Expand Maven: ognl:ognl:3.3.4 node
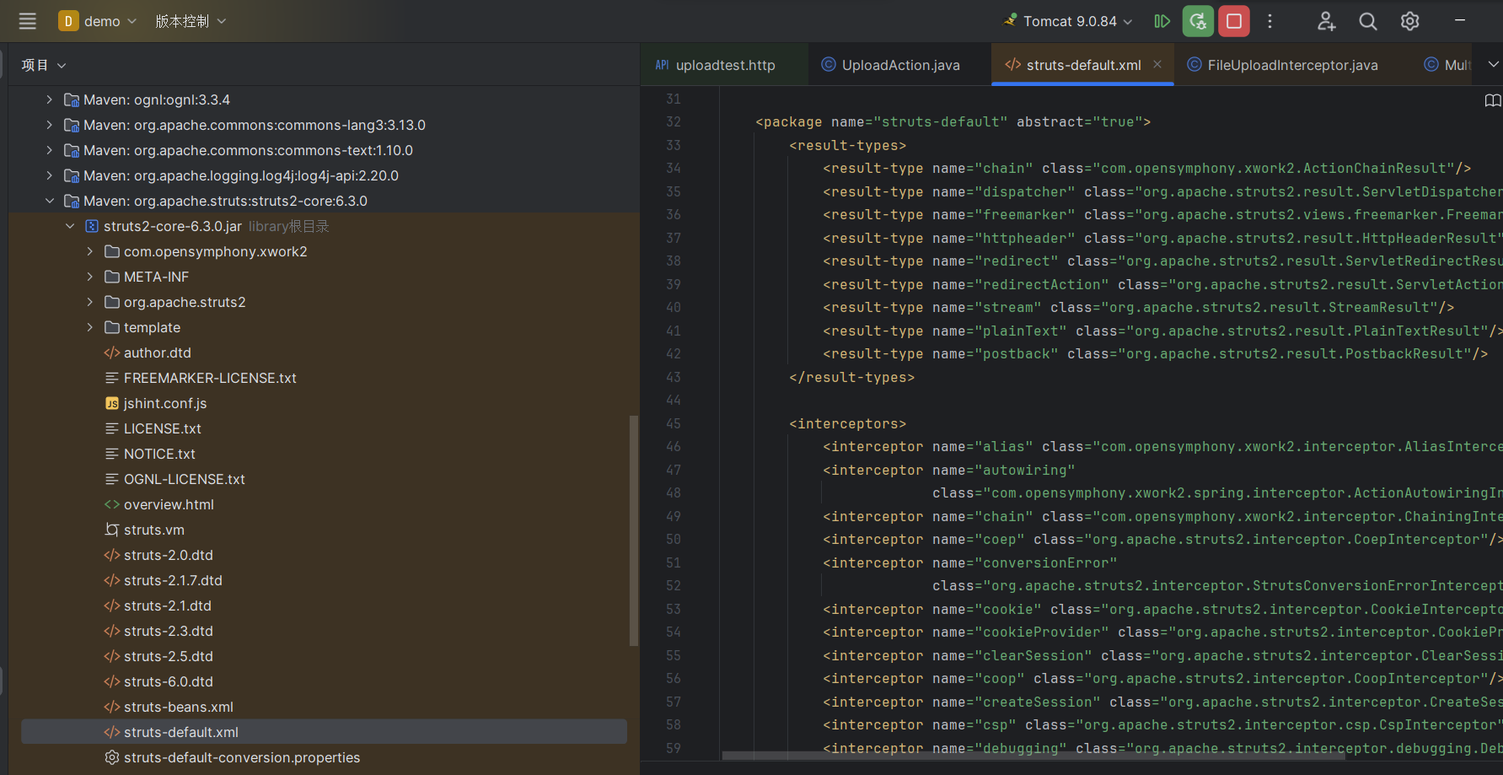 pyautogui.click(x=49, y=100)
